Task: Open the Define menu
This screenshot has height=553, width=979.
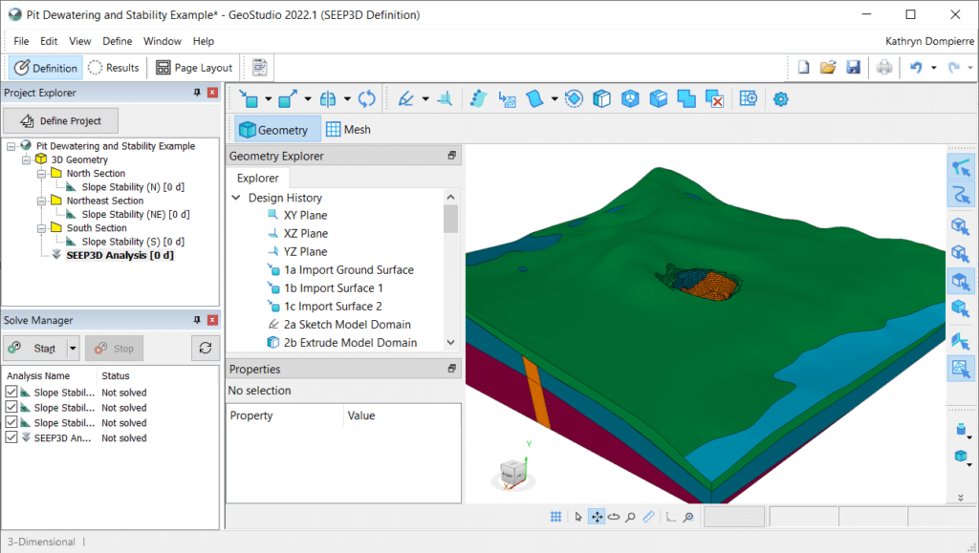Action: click(x=117, y=41)
